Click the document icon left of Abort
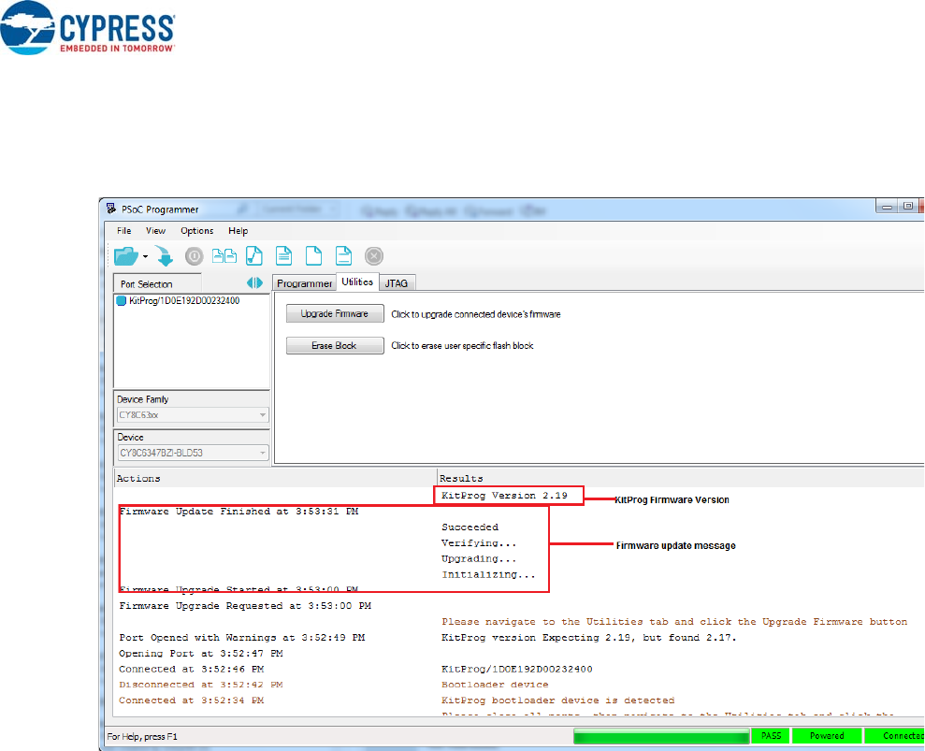 click(x=343, y=255)
